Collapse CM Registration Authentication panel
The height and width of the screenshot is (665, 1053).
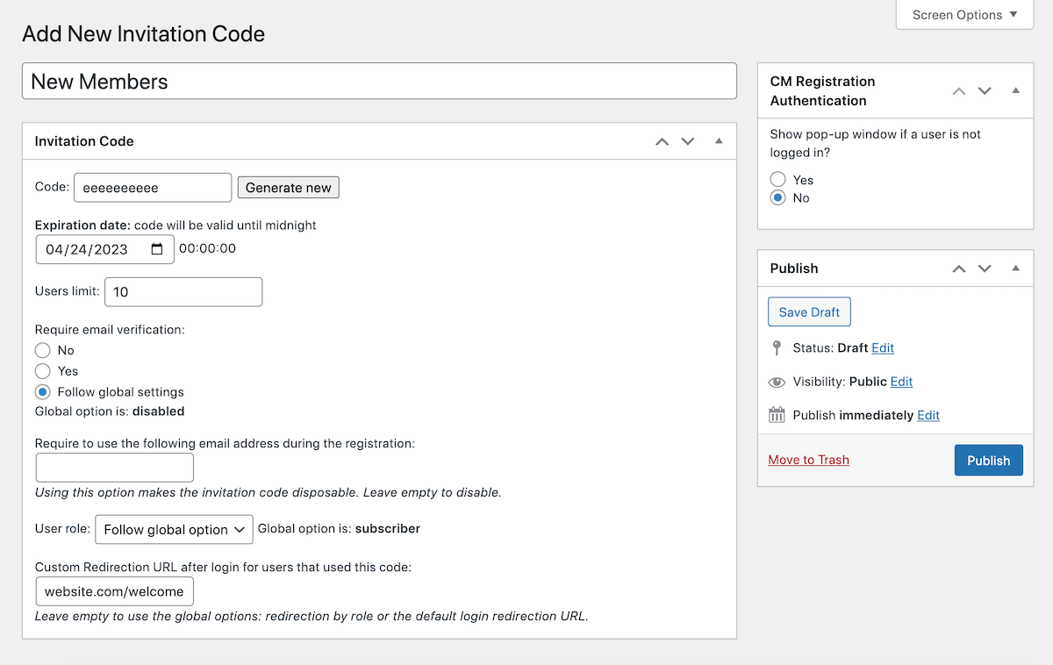click(x=1015, y=90)
